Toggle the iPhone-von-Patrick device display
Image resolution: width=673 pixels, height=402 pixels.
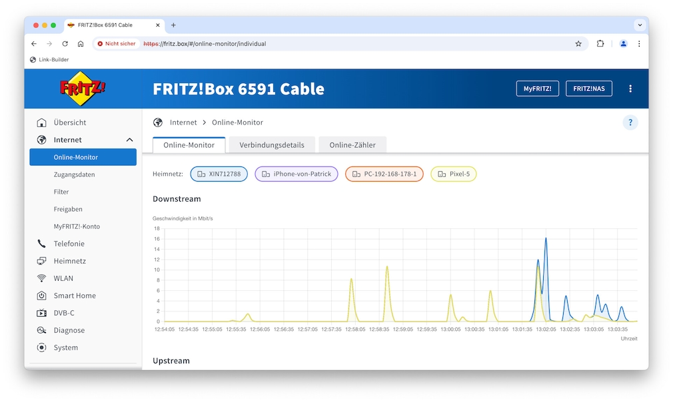[x=296, y=174]
